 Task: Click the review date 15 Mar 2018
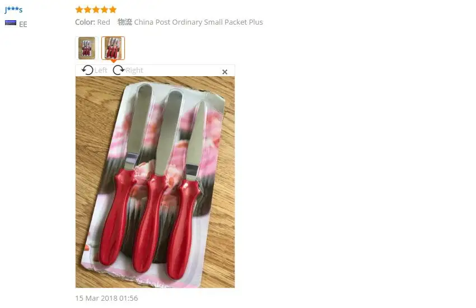[106, 298]
